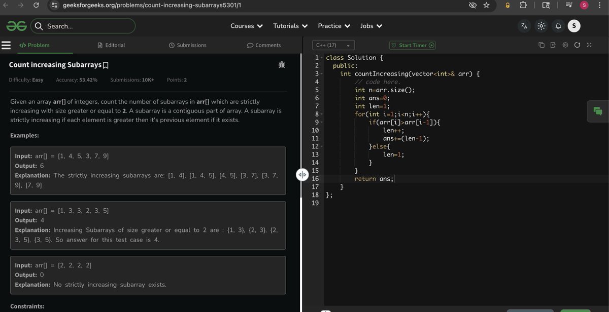Click the 'Examples:' heading

click(x=24, y=136)
